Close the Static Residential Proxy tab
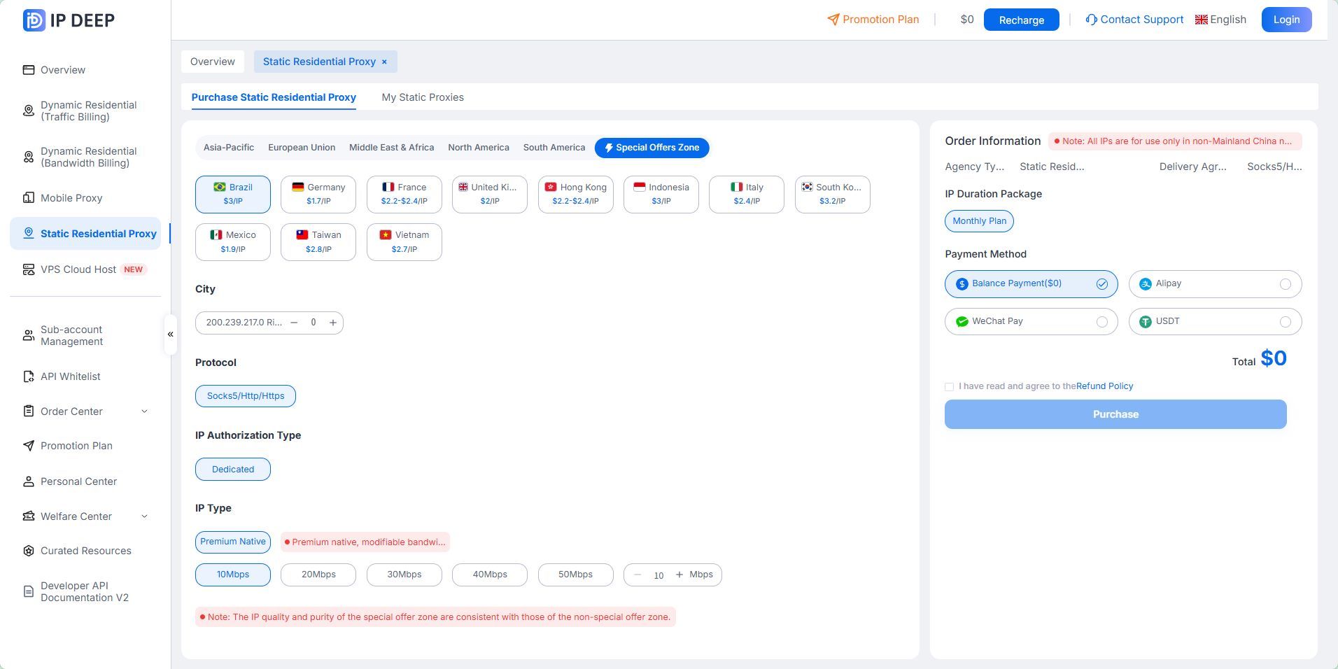Viewport: 1338px width, 669px height. [x=384, y=62]
